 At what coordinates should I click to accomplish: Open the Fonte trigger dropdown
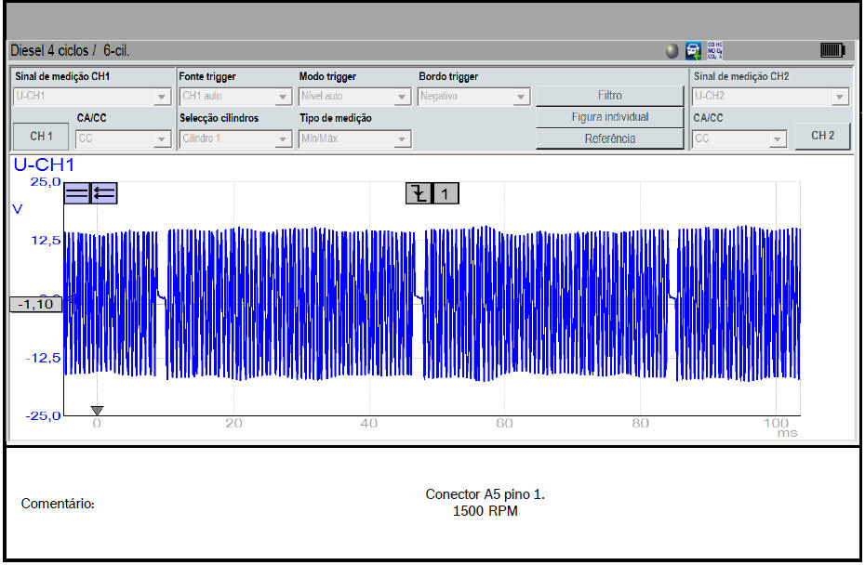click(x=235, y=97)
